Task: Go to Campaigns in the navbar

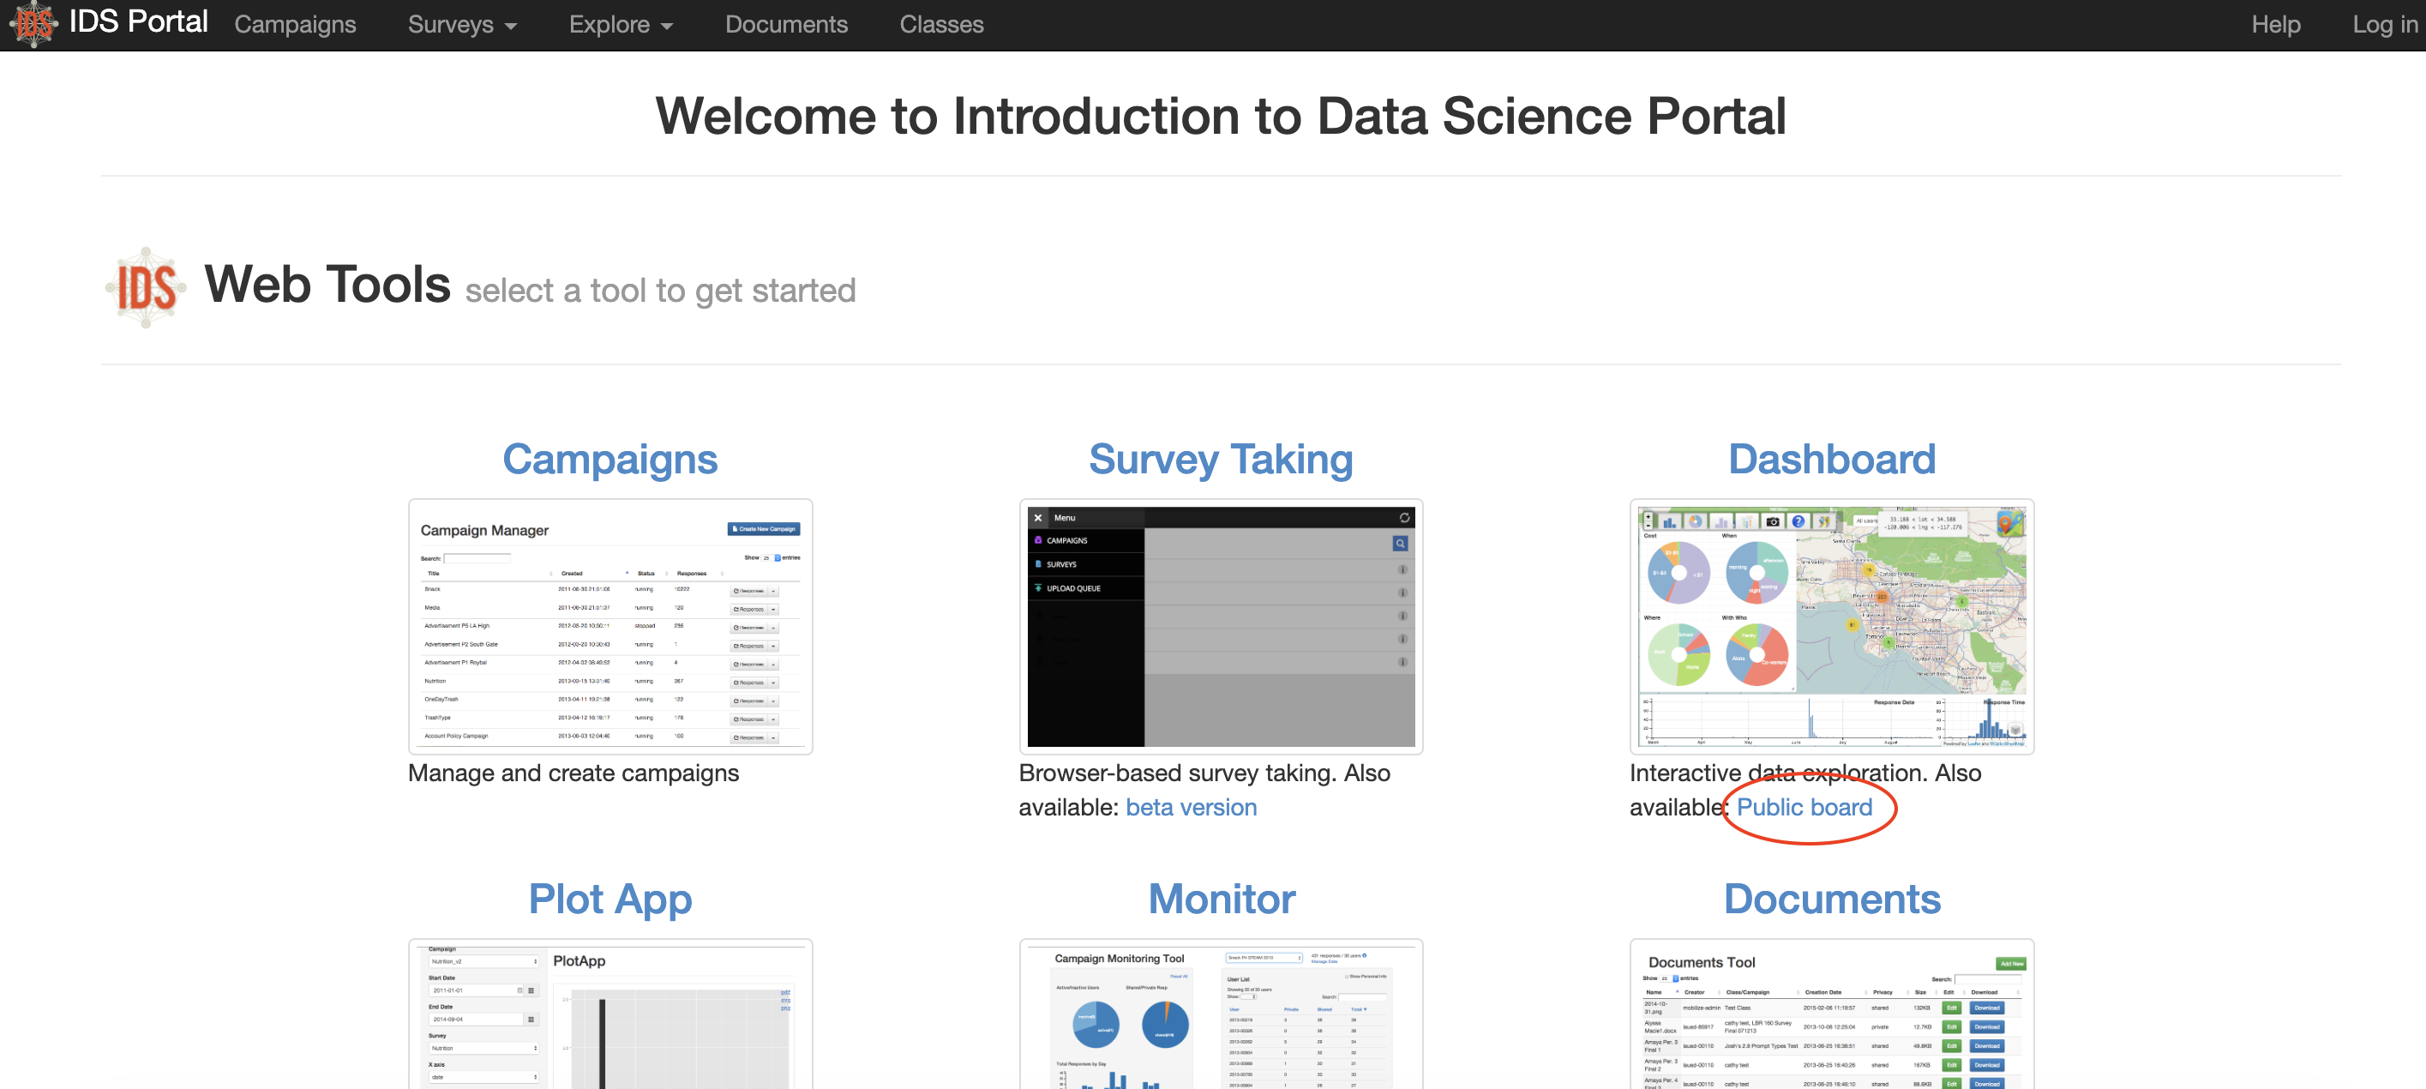Action: coord(295,25)
